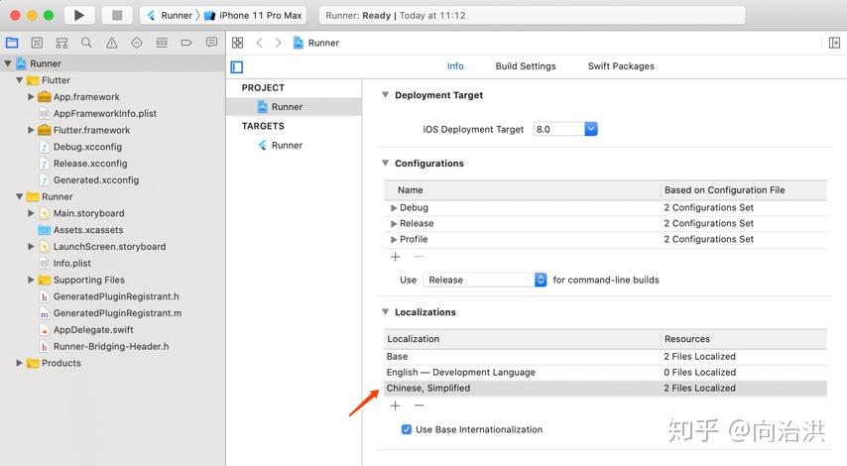Add an editor pane on the right
This screenshot has width=847, height=466.
(834, 43)
